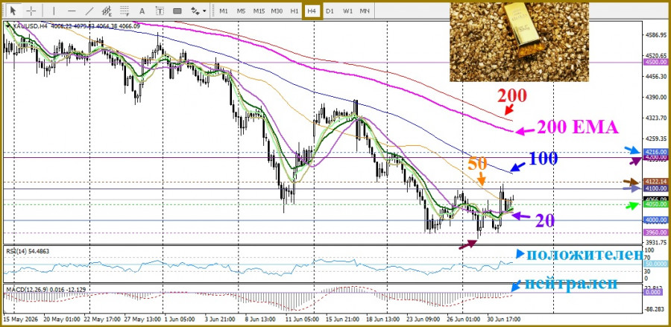The width and height of the screenshot is (671, 327).
Task: Switch to the M15 timeframe
Action: 259,10
